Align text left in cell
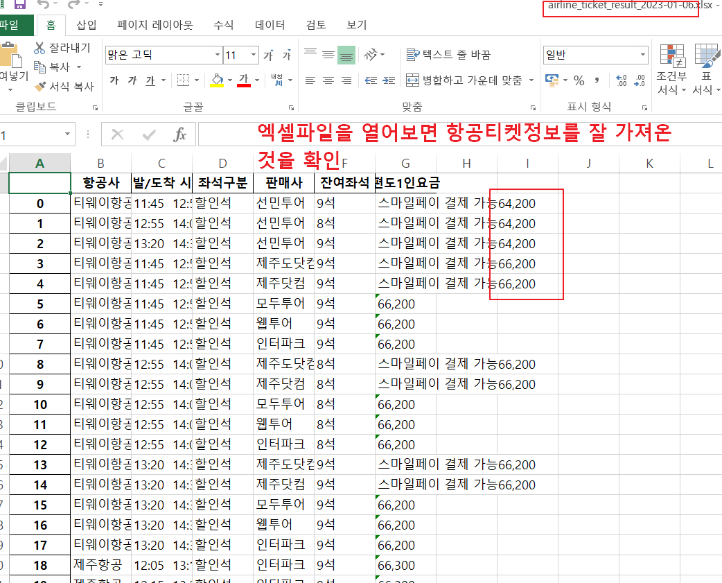 [x=310, y=80]
